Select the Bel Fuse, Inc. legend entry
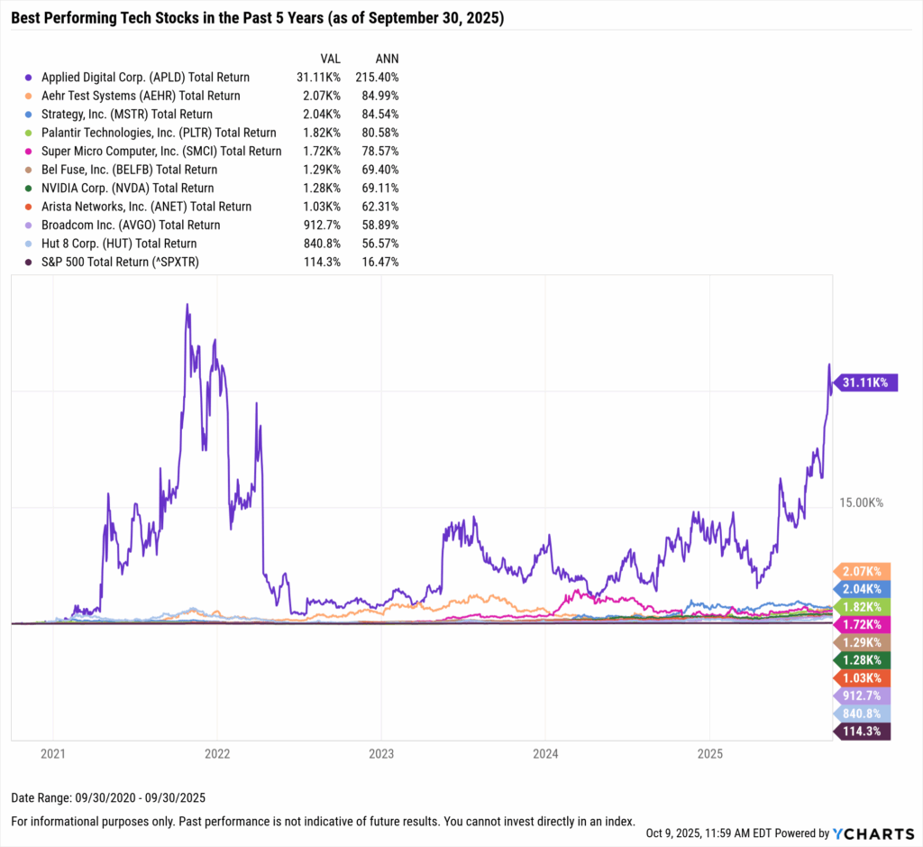The width and height of the screenshot is (923, 847). pyautogui.click(x=129, y=170)
